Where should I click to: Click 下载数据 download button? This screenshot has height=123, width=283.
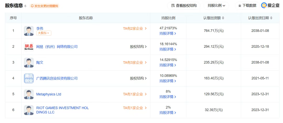click(x=247, y=5)
